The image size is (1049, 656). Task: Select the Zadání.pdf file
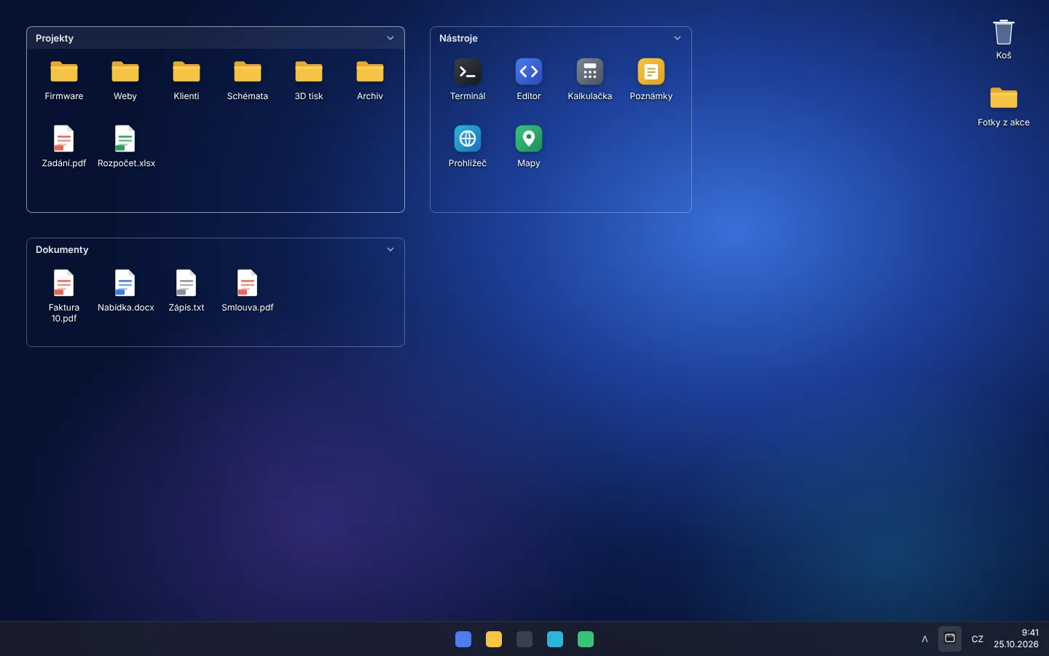point(64,138)
